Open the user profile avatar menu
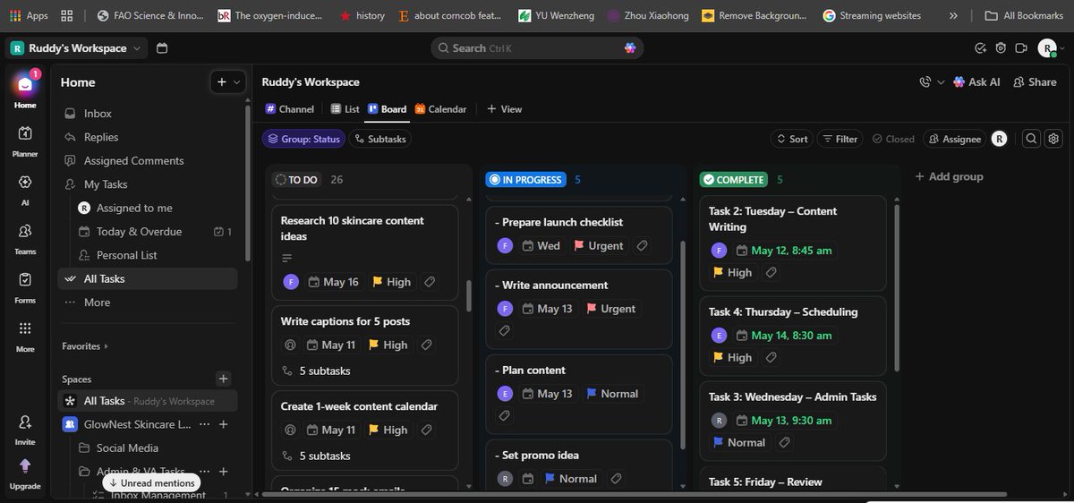 click(x=1047, y=48)
